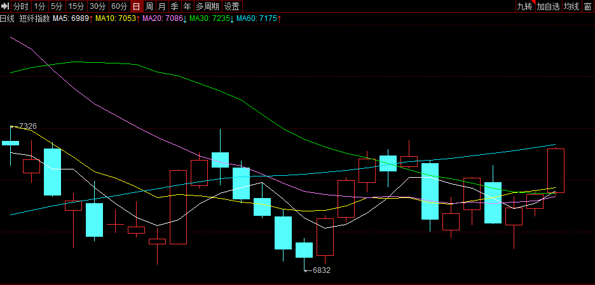Select the 30分 period tab
This screenshot has height=285, width=595.
tap(99, 6)
